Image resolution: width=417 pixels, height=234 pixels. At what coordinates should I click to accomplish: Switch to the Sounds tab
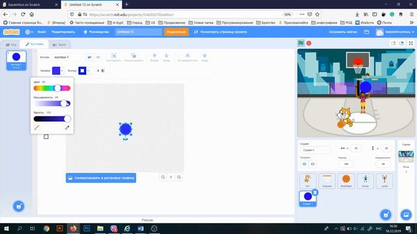point(59,45)
